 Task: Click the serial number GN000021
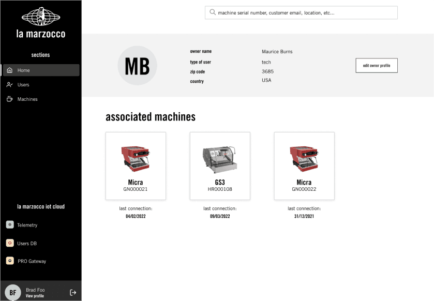coord(136,189)
